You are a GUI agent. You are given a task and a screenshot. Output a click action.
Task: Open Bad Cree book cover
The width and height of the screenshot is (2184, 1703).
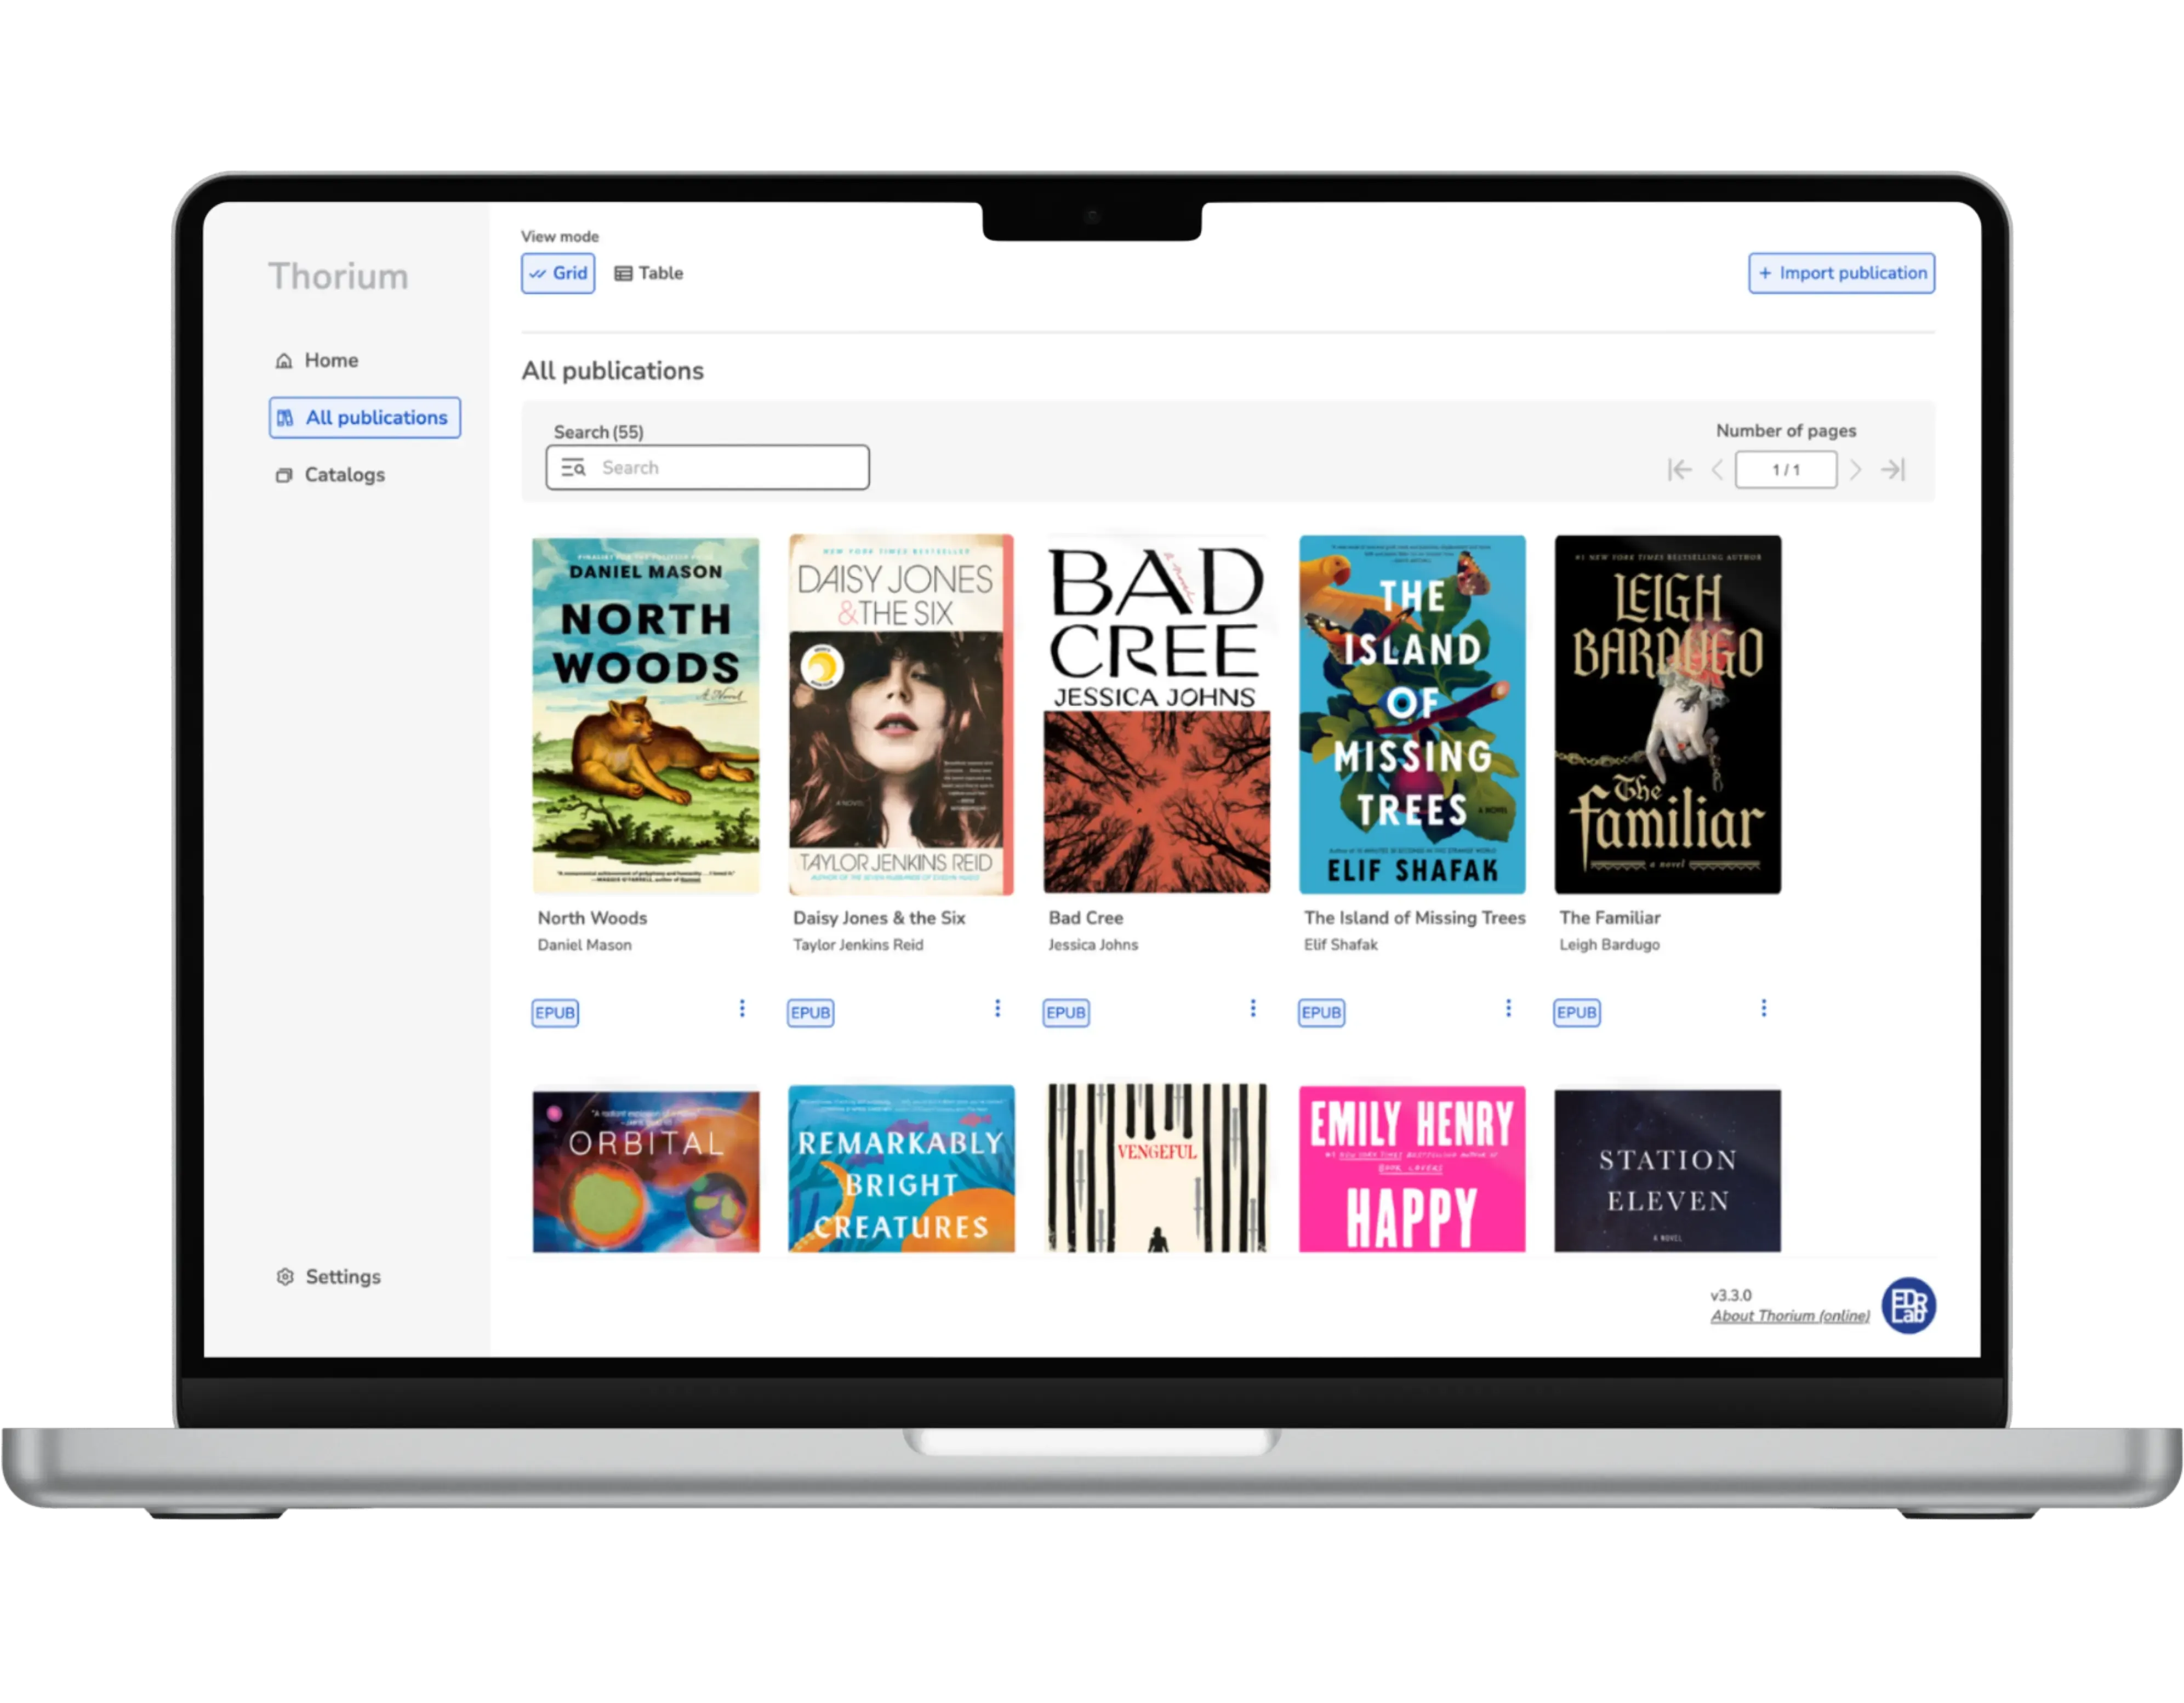point(1156,714)
